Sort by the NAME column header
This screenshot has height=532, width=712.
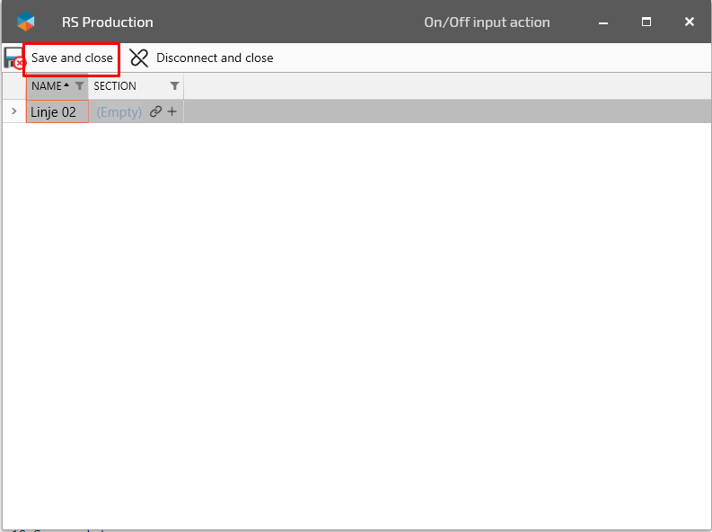[46, 86]
